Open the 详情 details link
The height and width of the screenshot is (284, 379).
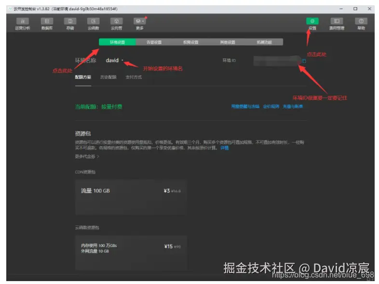225,148
